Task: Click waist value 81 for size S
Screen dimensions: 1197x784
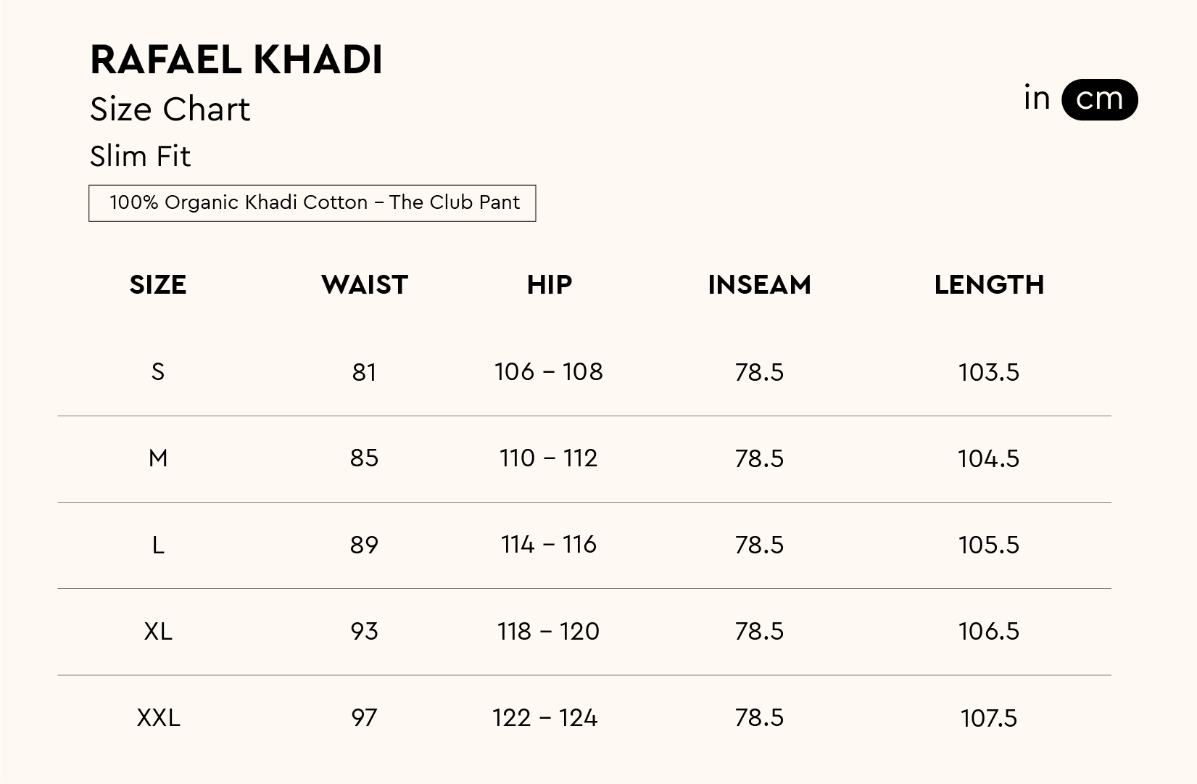Action: [364, 373]
